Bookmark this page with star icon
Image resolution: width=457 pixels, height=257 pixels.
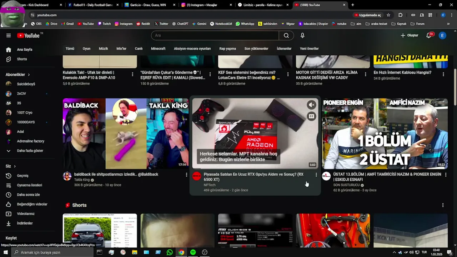[388, 15]
